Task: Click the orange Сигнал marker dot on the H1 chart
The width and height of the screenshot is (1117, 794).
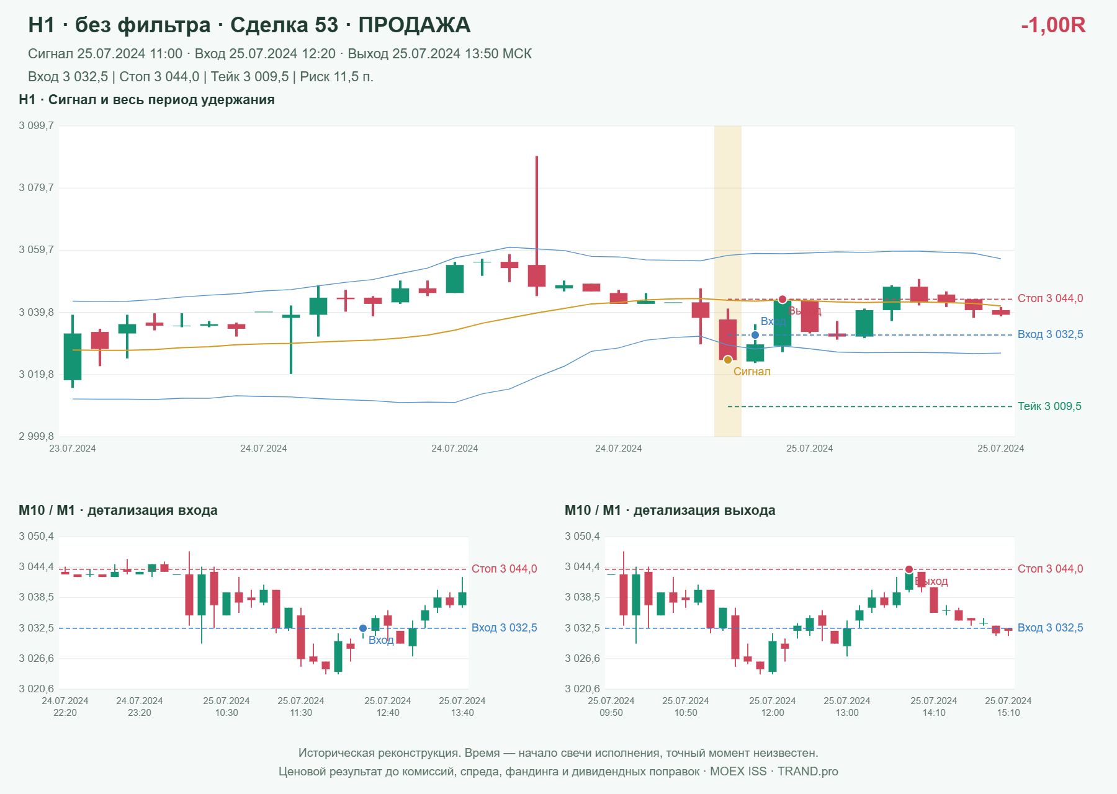Action: [728, 360]
